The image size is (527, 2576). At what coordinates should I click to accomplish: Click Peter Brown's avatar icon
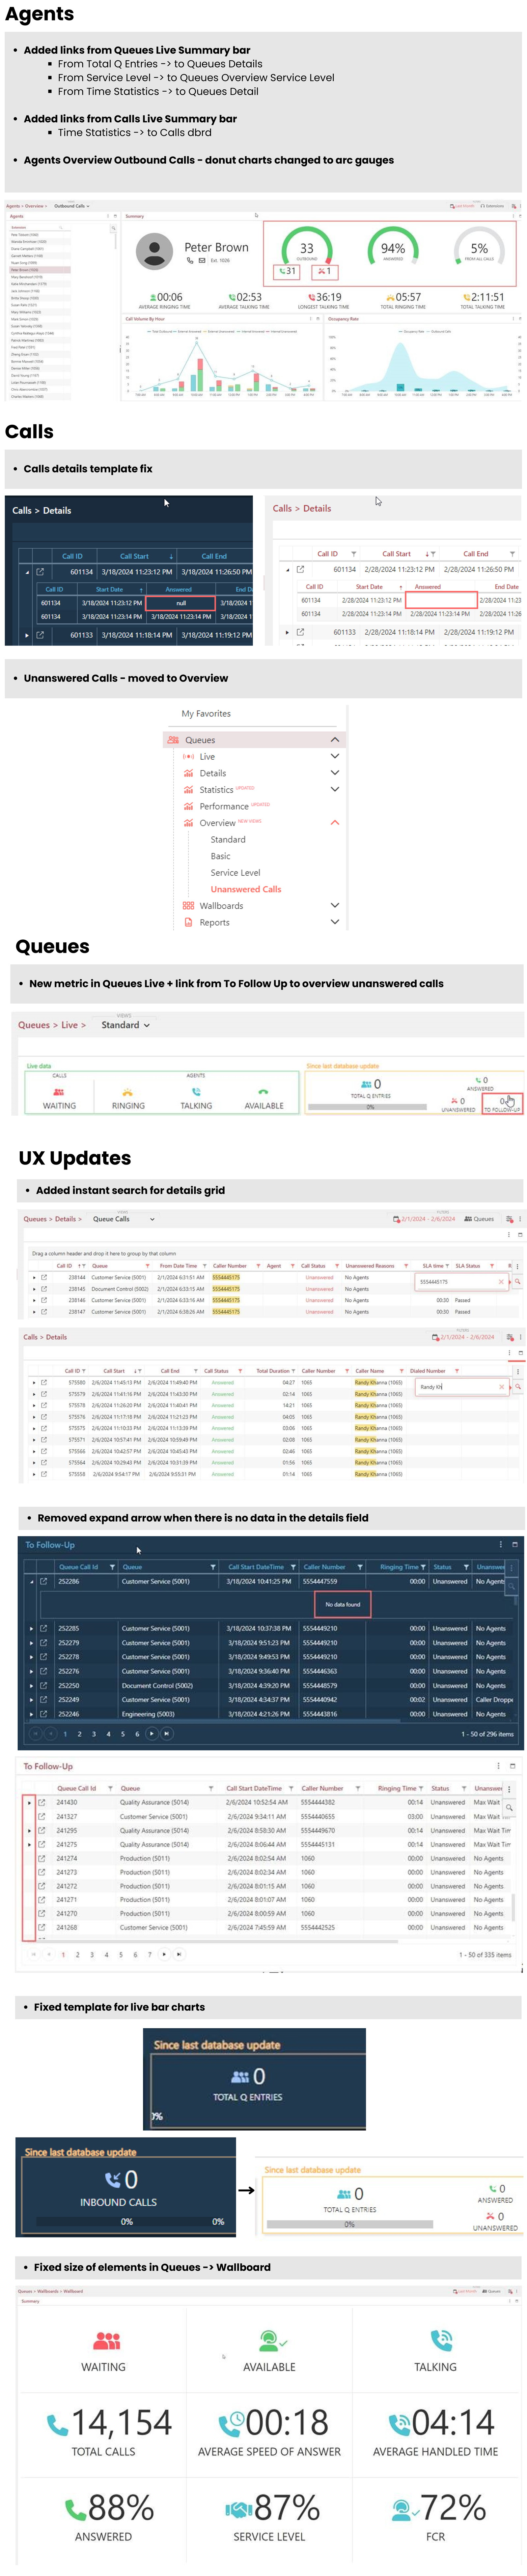point(155,251)
